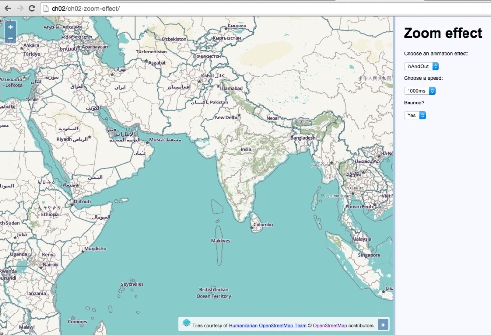This screenshot has width=491, height=335.
Task: Click the browser forward arrow
Action: pos(20,8)
